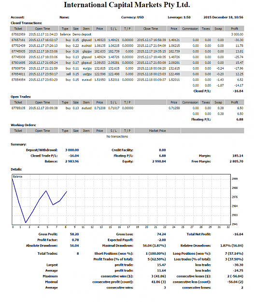254x302 pixels.
Task: Click the Market Price header in Working Orders
Action: 157,131
